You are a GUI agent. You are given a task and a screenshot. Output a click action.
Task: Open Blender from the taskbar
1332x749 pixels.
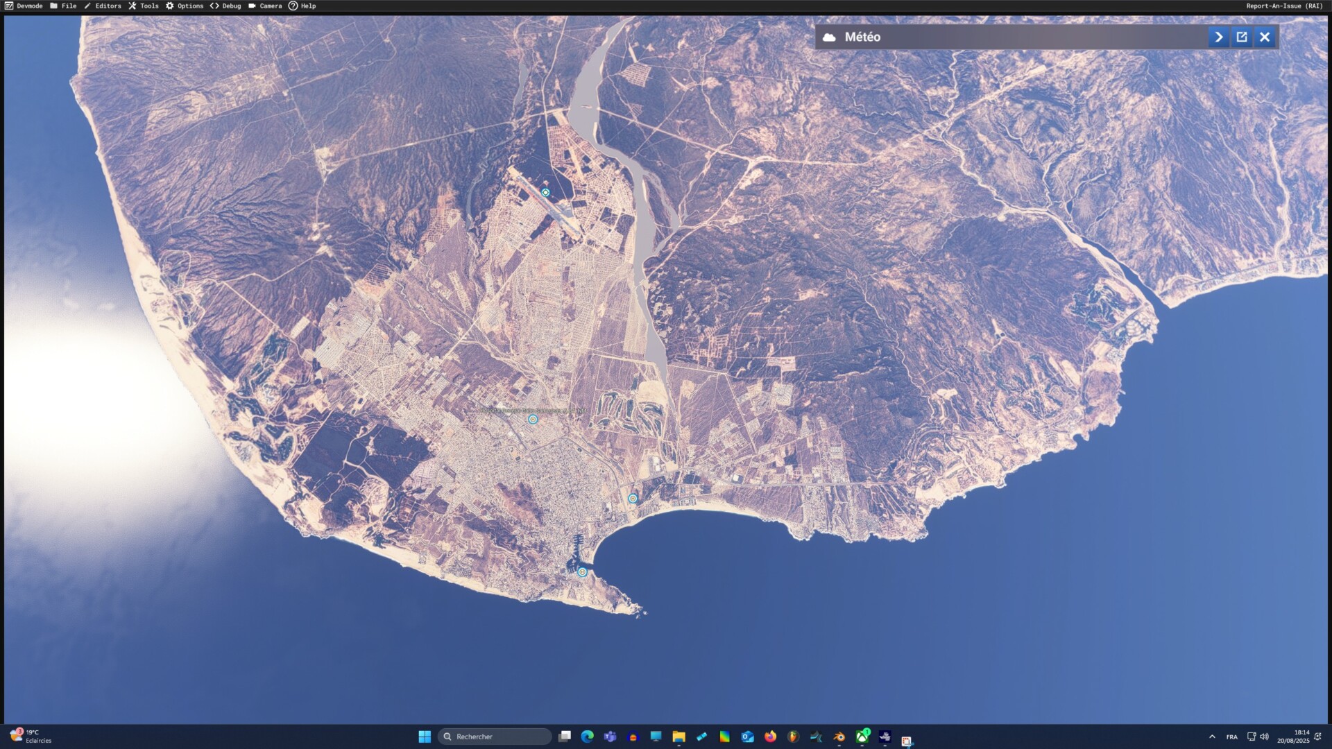click(839, 737)
